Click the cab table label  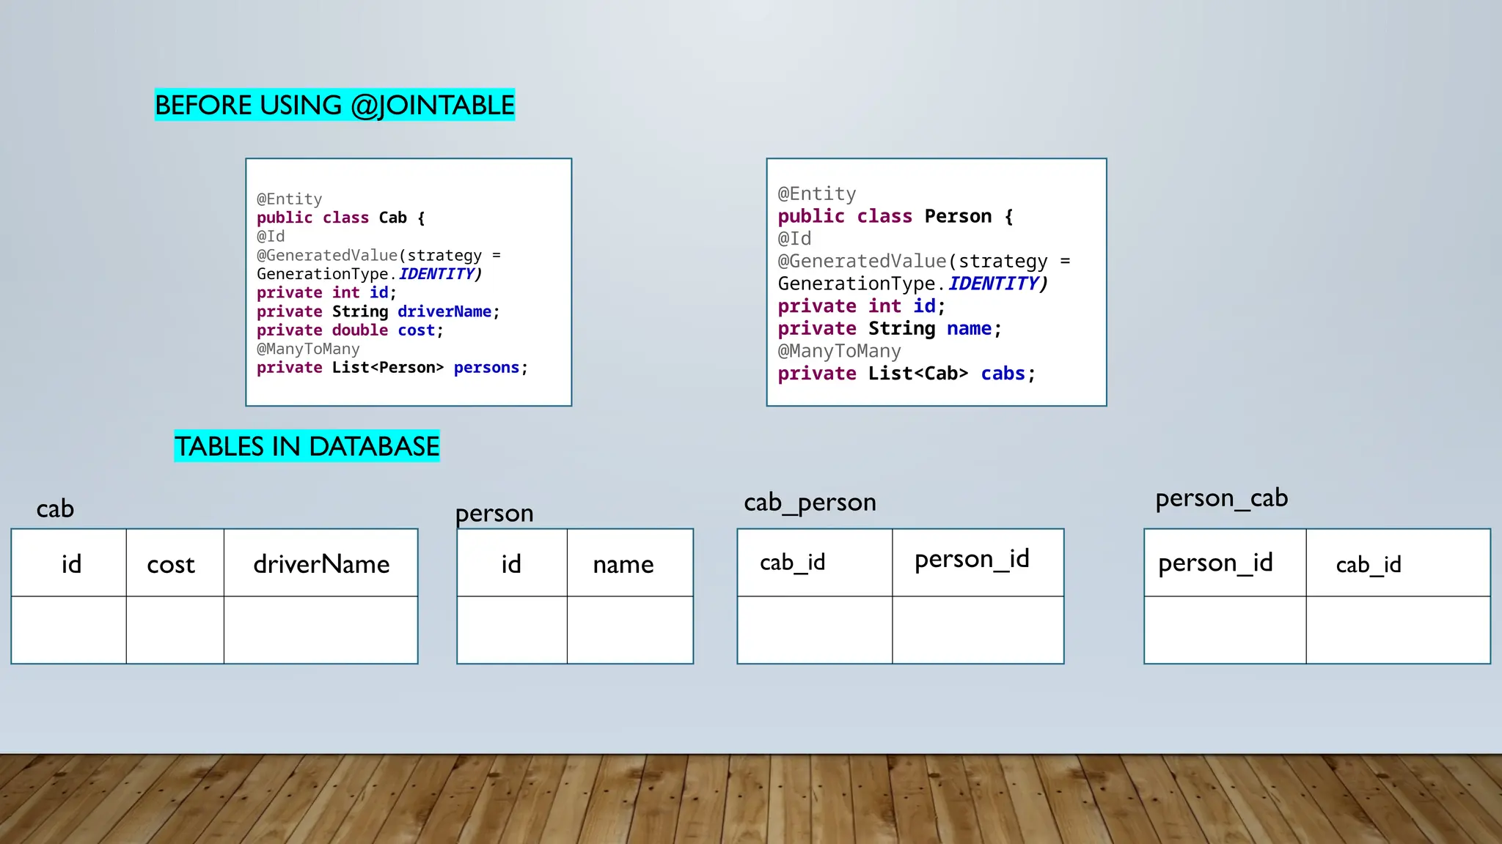tap(55, 508)
